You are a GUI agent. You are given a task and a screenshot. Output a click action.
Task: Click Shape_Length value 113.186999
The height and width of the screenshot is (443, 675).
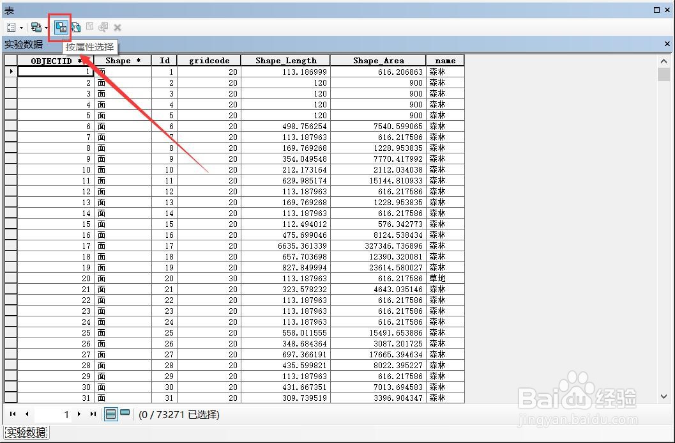(x=286, y=72)
